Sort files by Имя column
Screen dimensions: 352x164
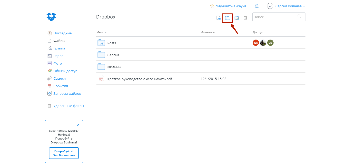point(100,32)
